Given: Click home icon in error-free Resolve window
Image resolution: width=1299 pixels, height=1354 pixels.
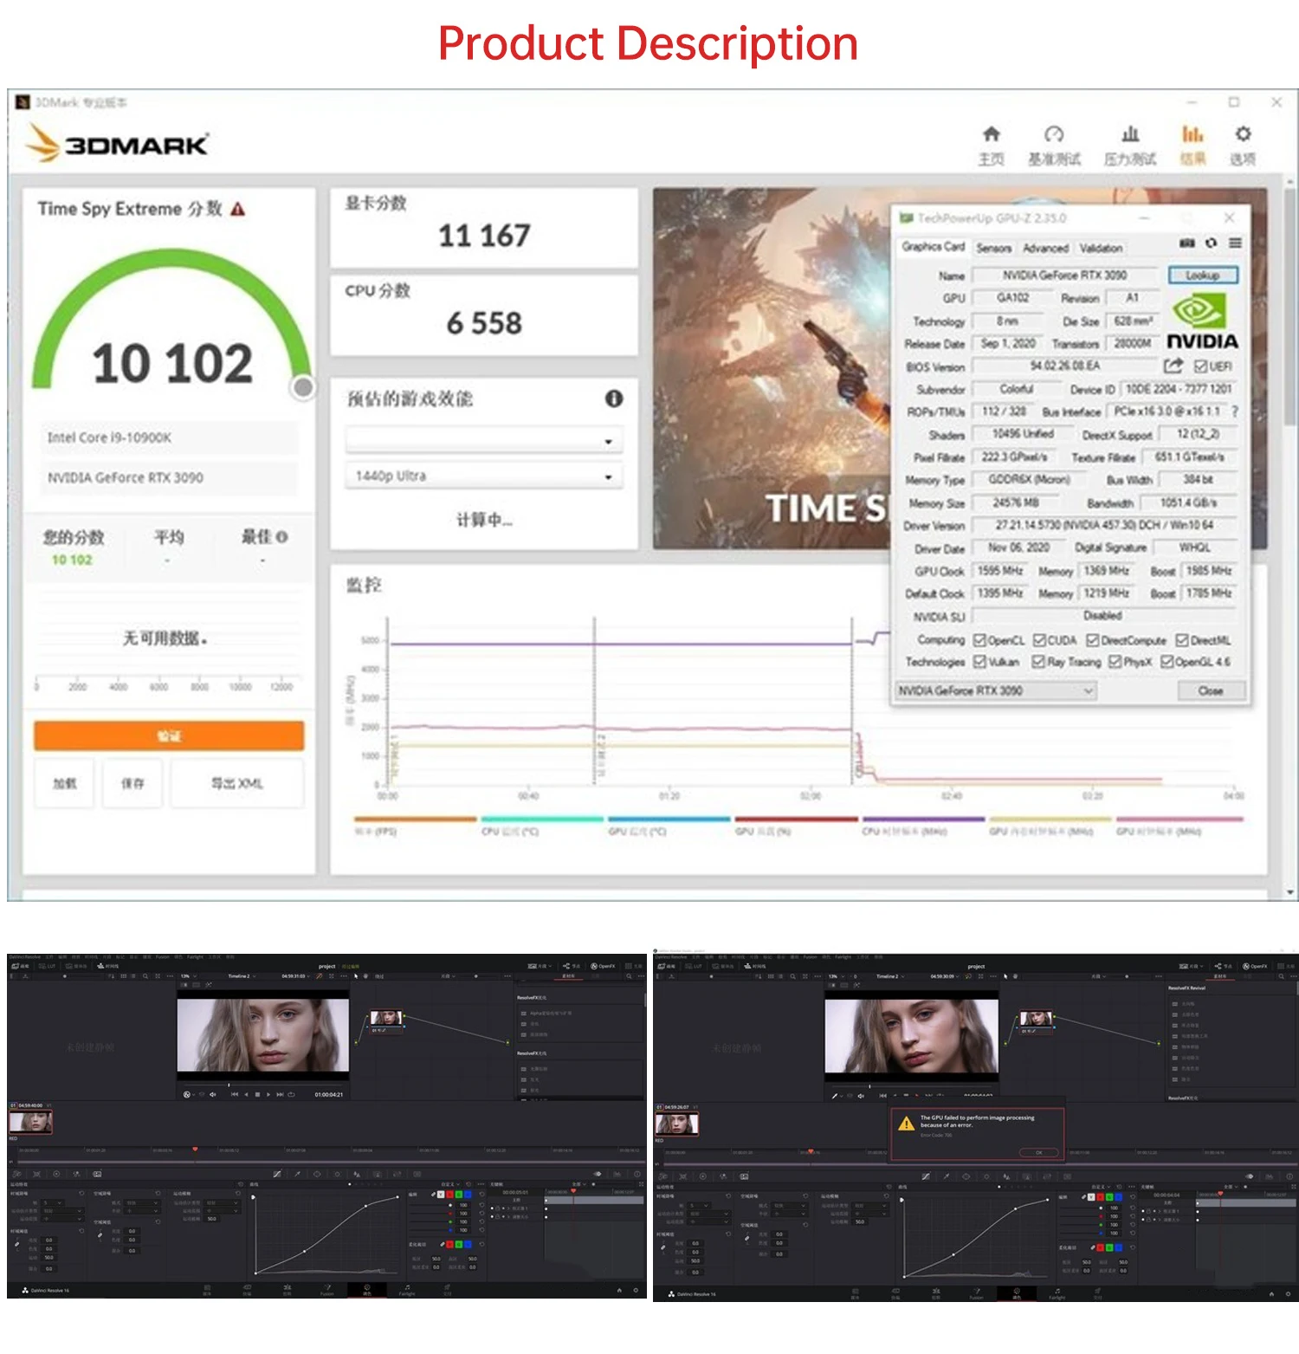Looking at the screenshot, I should point(619,1291).
